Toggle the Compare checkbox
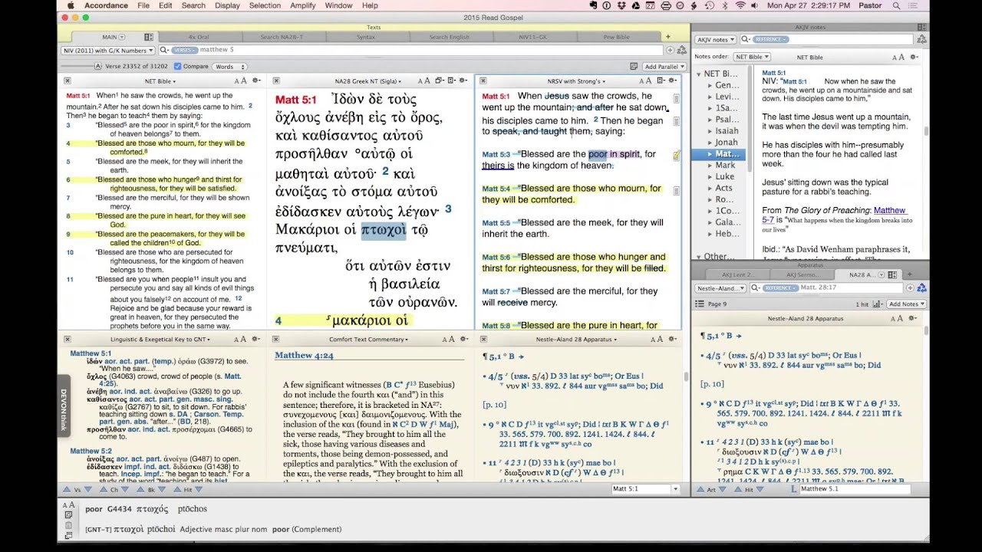 (178, 67)
